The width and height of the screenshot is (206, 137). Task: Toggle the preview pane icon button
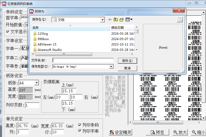tap(180, 20)
